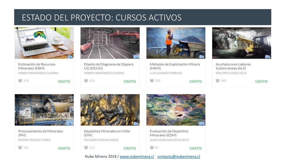
Task: Click the students icon beside 268
Action: (218, 81)
